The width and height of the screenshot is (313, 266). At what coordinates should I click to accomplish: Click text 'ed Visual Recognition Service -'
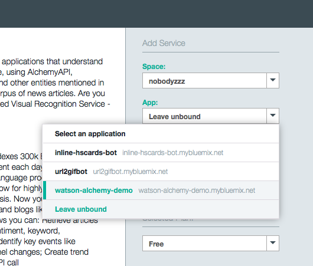(55, 104)
